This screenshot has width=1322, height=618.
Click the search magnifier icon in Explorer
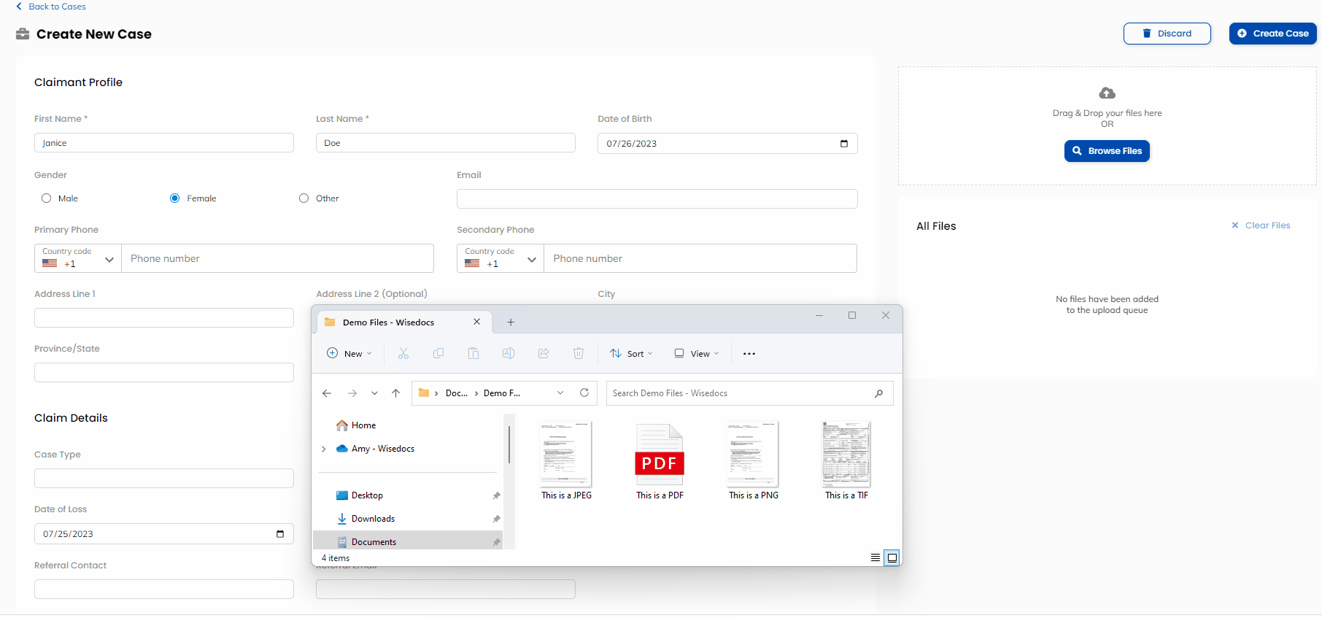pyautogui.click(x=878, y=393)
